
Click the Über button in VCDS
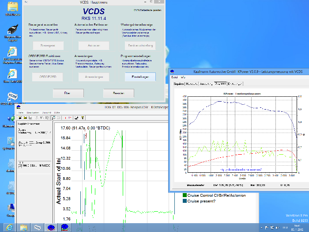point(68,93)
